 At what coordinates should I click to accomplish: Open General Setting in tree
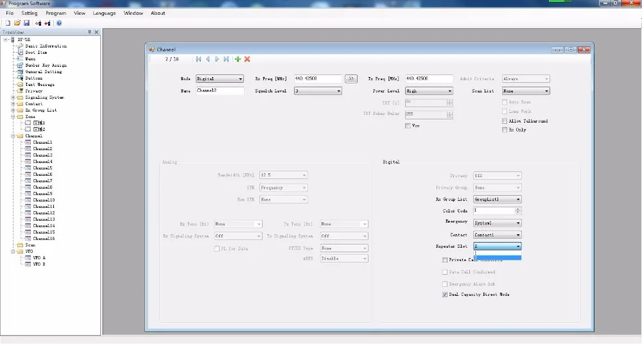click(44, 72)
